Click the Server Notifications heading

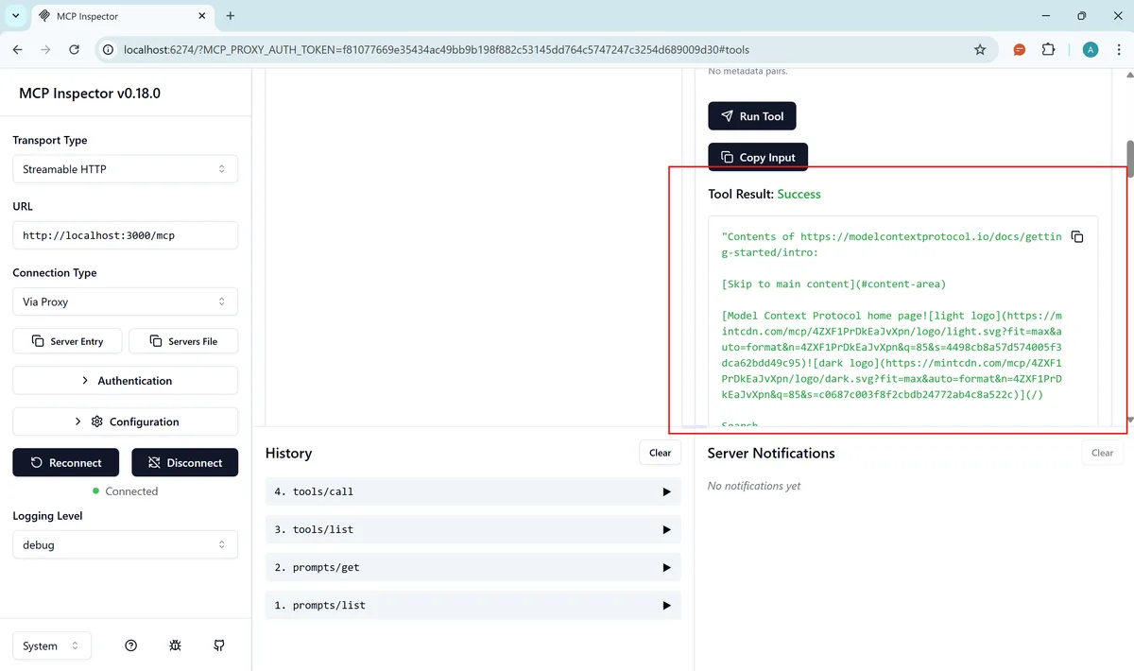[x=771, y=453]
